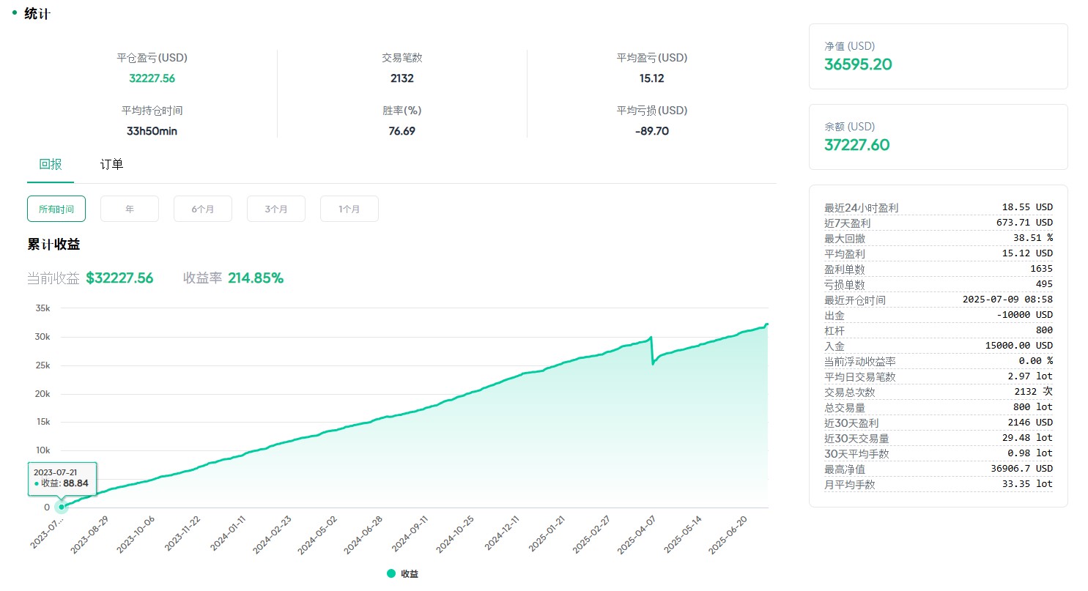This screenshot has width=1088, height=591.
Task: Click the 净值 (USD) value card
Action: 938,56
